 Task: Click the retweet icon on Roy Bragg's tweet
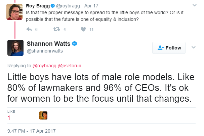[56, 29]
